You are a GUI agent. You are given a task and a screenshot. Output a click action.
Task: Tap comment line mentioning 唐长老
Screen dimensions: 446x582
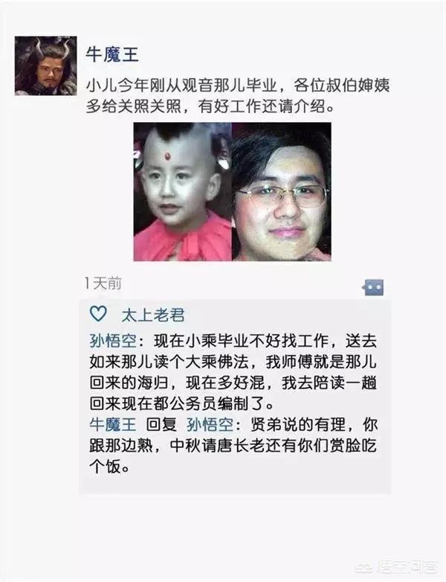(233, 445)
